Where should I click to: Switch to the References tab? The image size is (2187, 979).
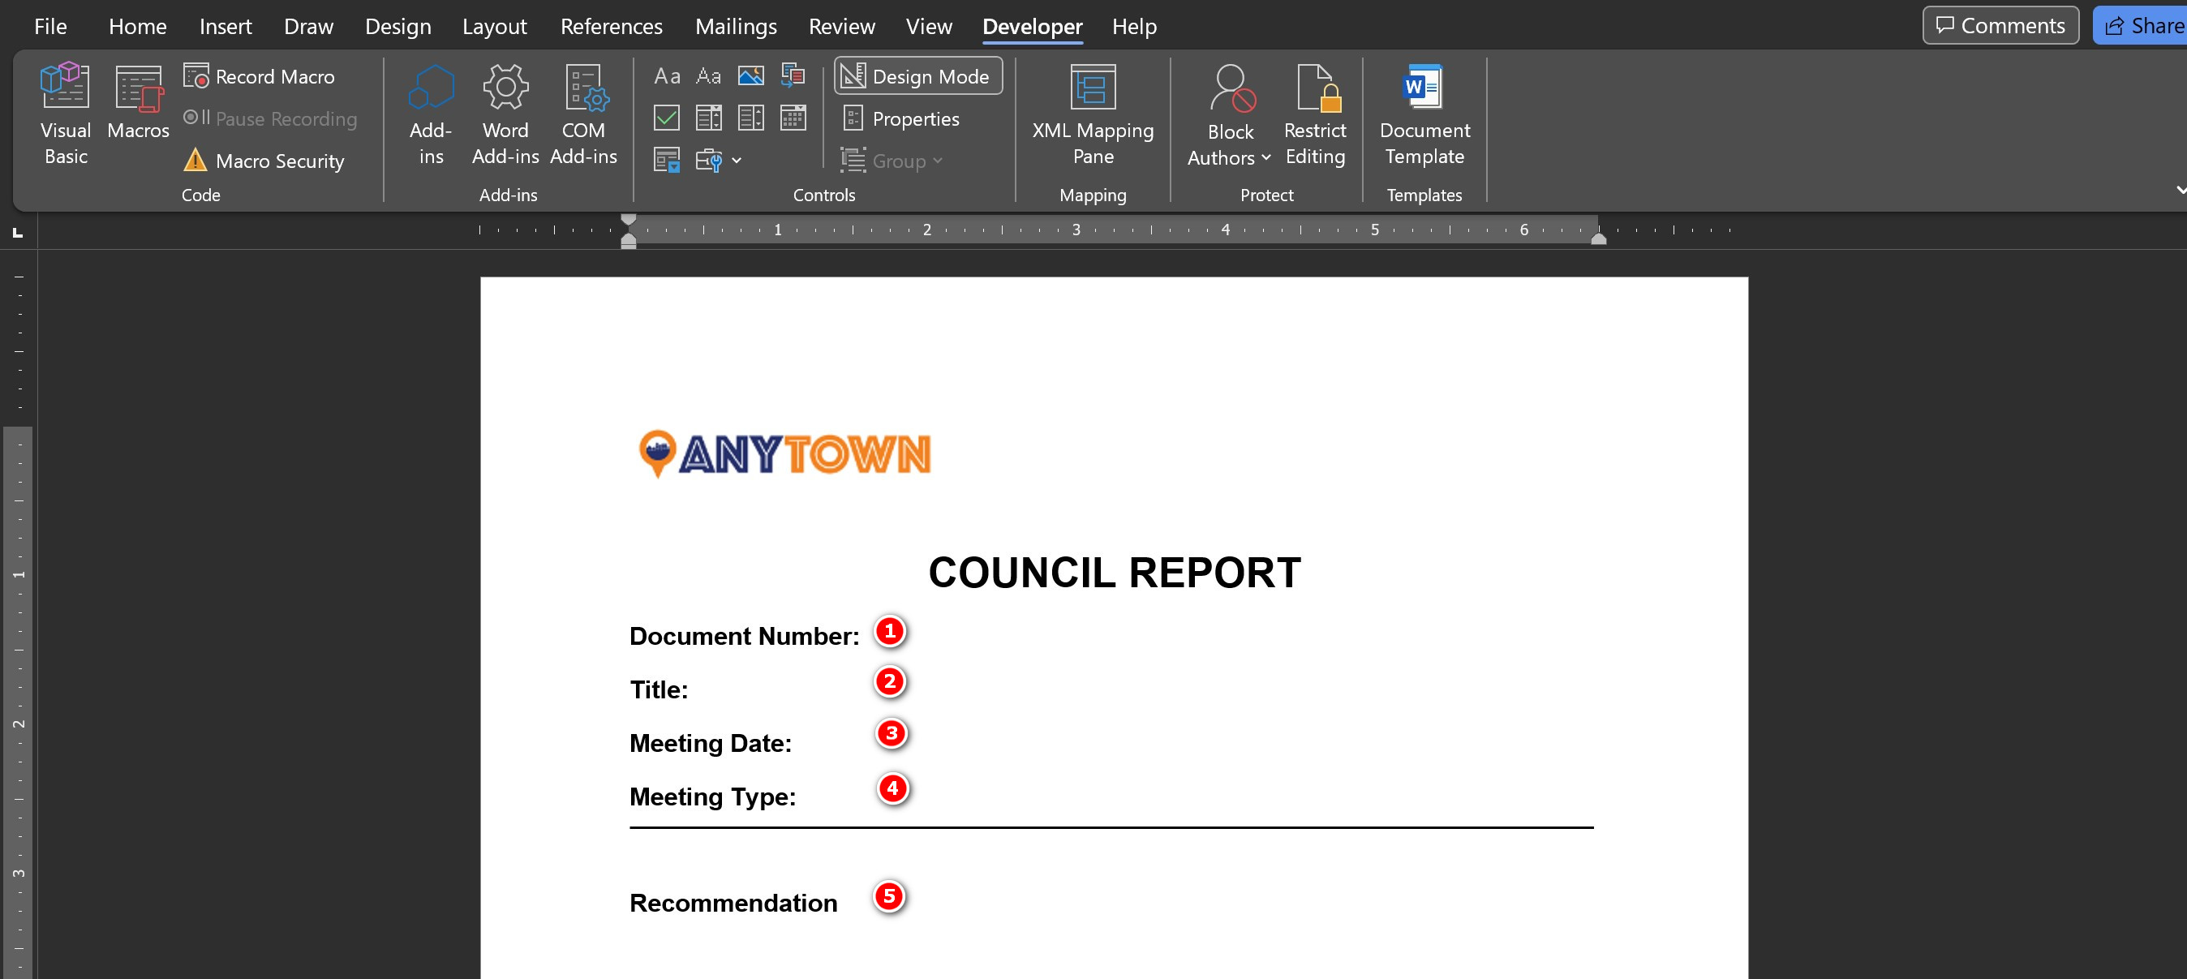[x=610, y=26]
